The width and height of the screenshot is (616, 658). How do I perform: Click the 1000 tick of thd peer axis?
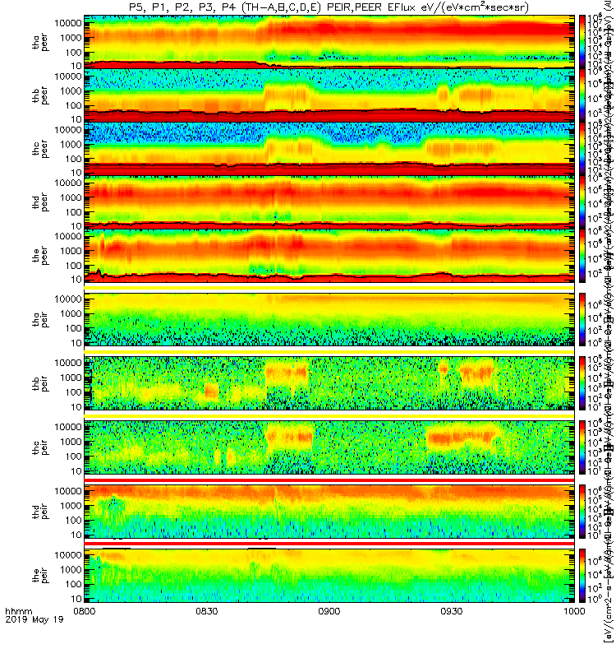[x=71, y=197]
